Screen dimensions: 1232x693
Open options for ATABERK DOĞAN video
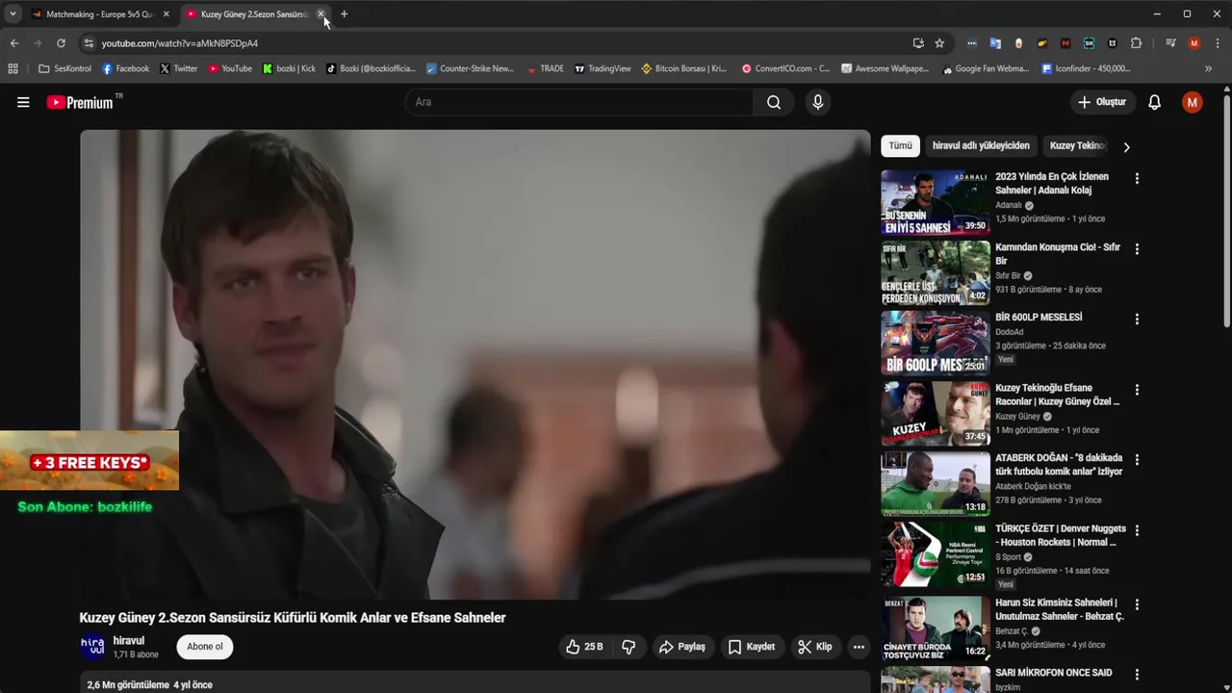[x=1137, y=460]
